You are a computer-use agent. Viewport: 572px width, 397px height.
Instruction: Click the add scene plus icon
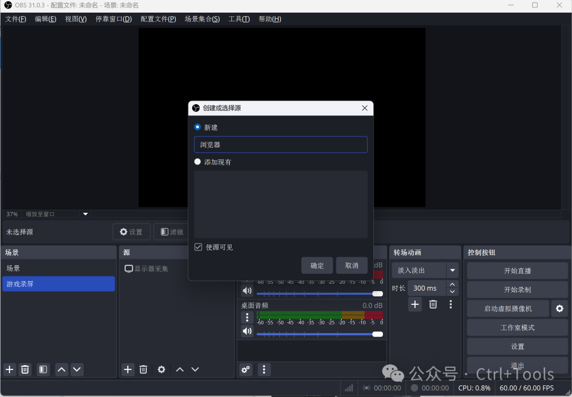point(9,369)
